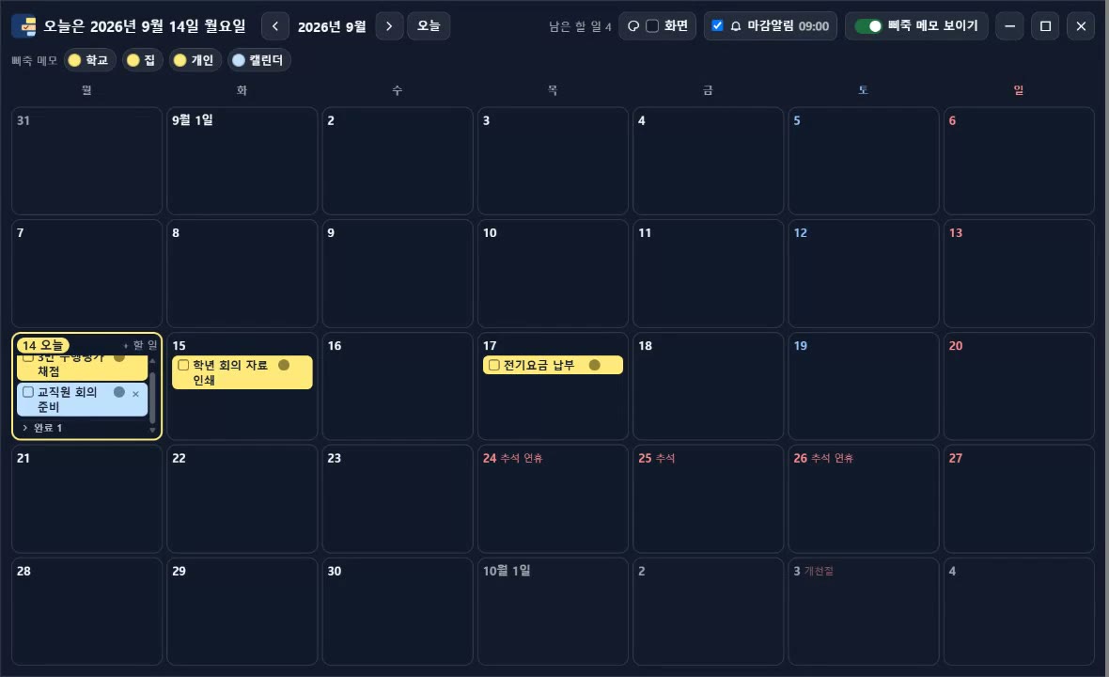This screenshot has width=1109, height=677.
Task: Select the 집 memo category chip
Action: [x=142, y=60]
